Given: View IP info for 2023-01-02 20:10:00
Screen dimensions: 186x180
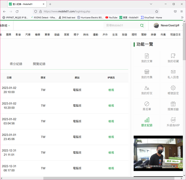Looking at the screenshot, I should coord(111,90).
